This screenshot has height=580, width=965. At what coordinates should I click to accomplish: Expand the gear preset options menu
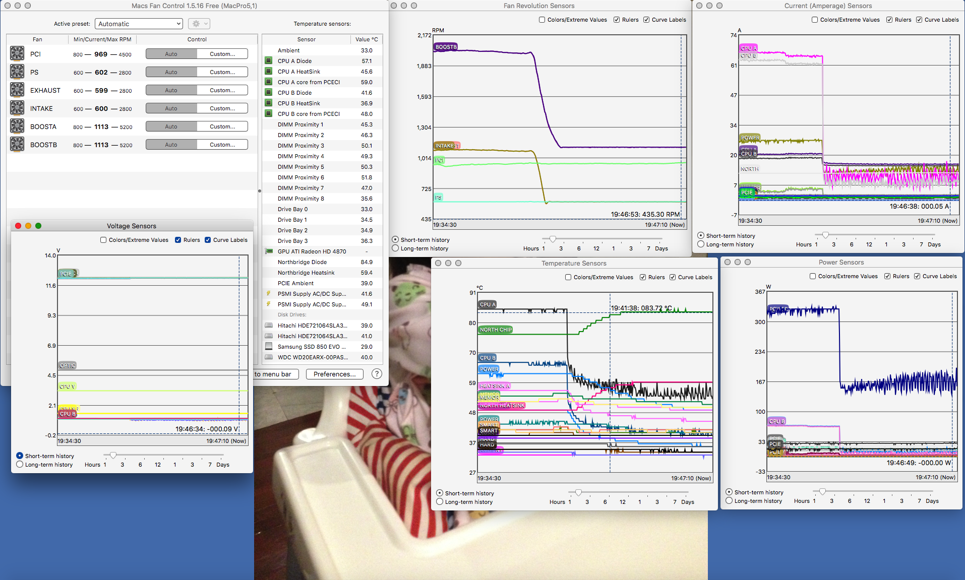[199, 24]
